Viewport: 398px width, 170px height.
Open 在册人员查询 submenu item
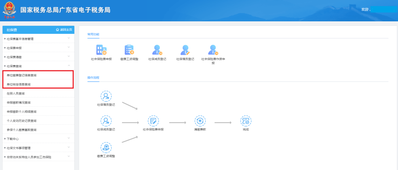38,93
